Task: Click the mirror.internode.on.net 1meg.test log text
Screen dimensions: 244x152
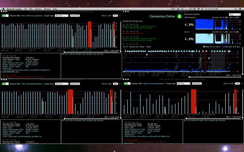Action: coord(147,136)
